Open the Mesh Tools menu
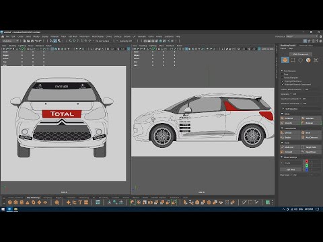The width and height of the screenshot is (323, 242). 85,36
